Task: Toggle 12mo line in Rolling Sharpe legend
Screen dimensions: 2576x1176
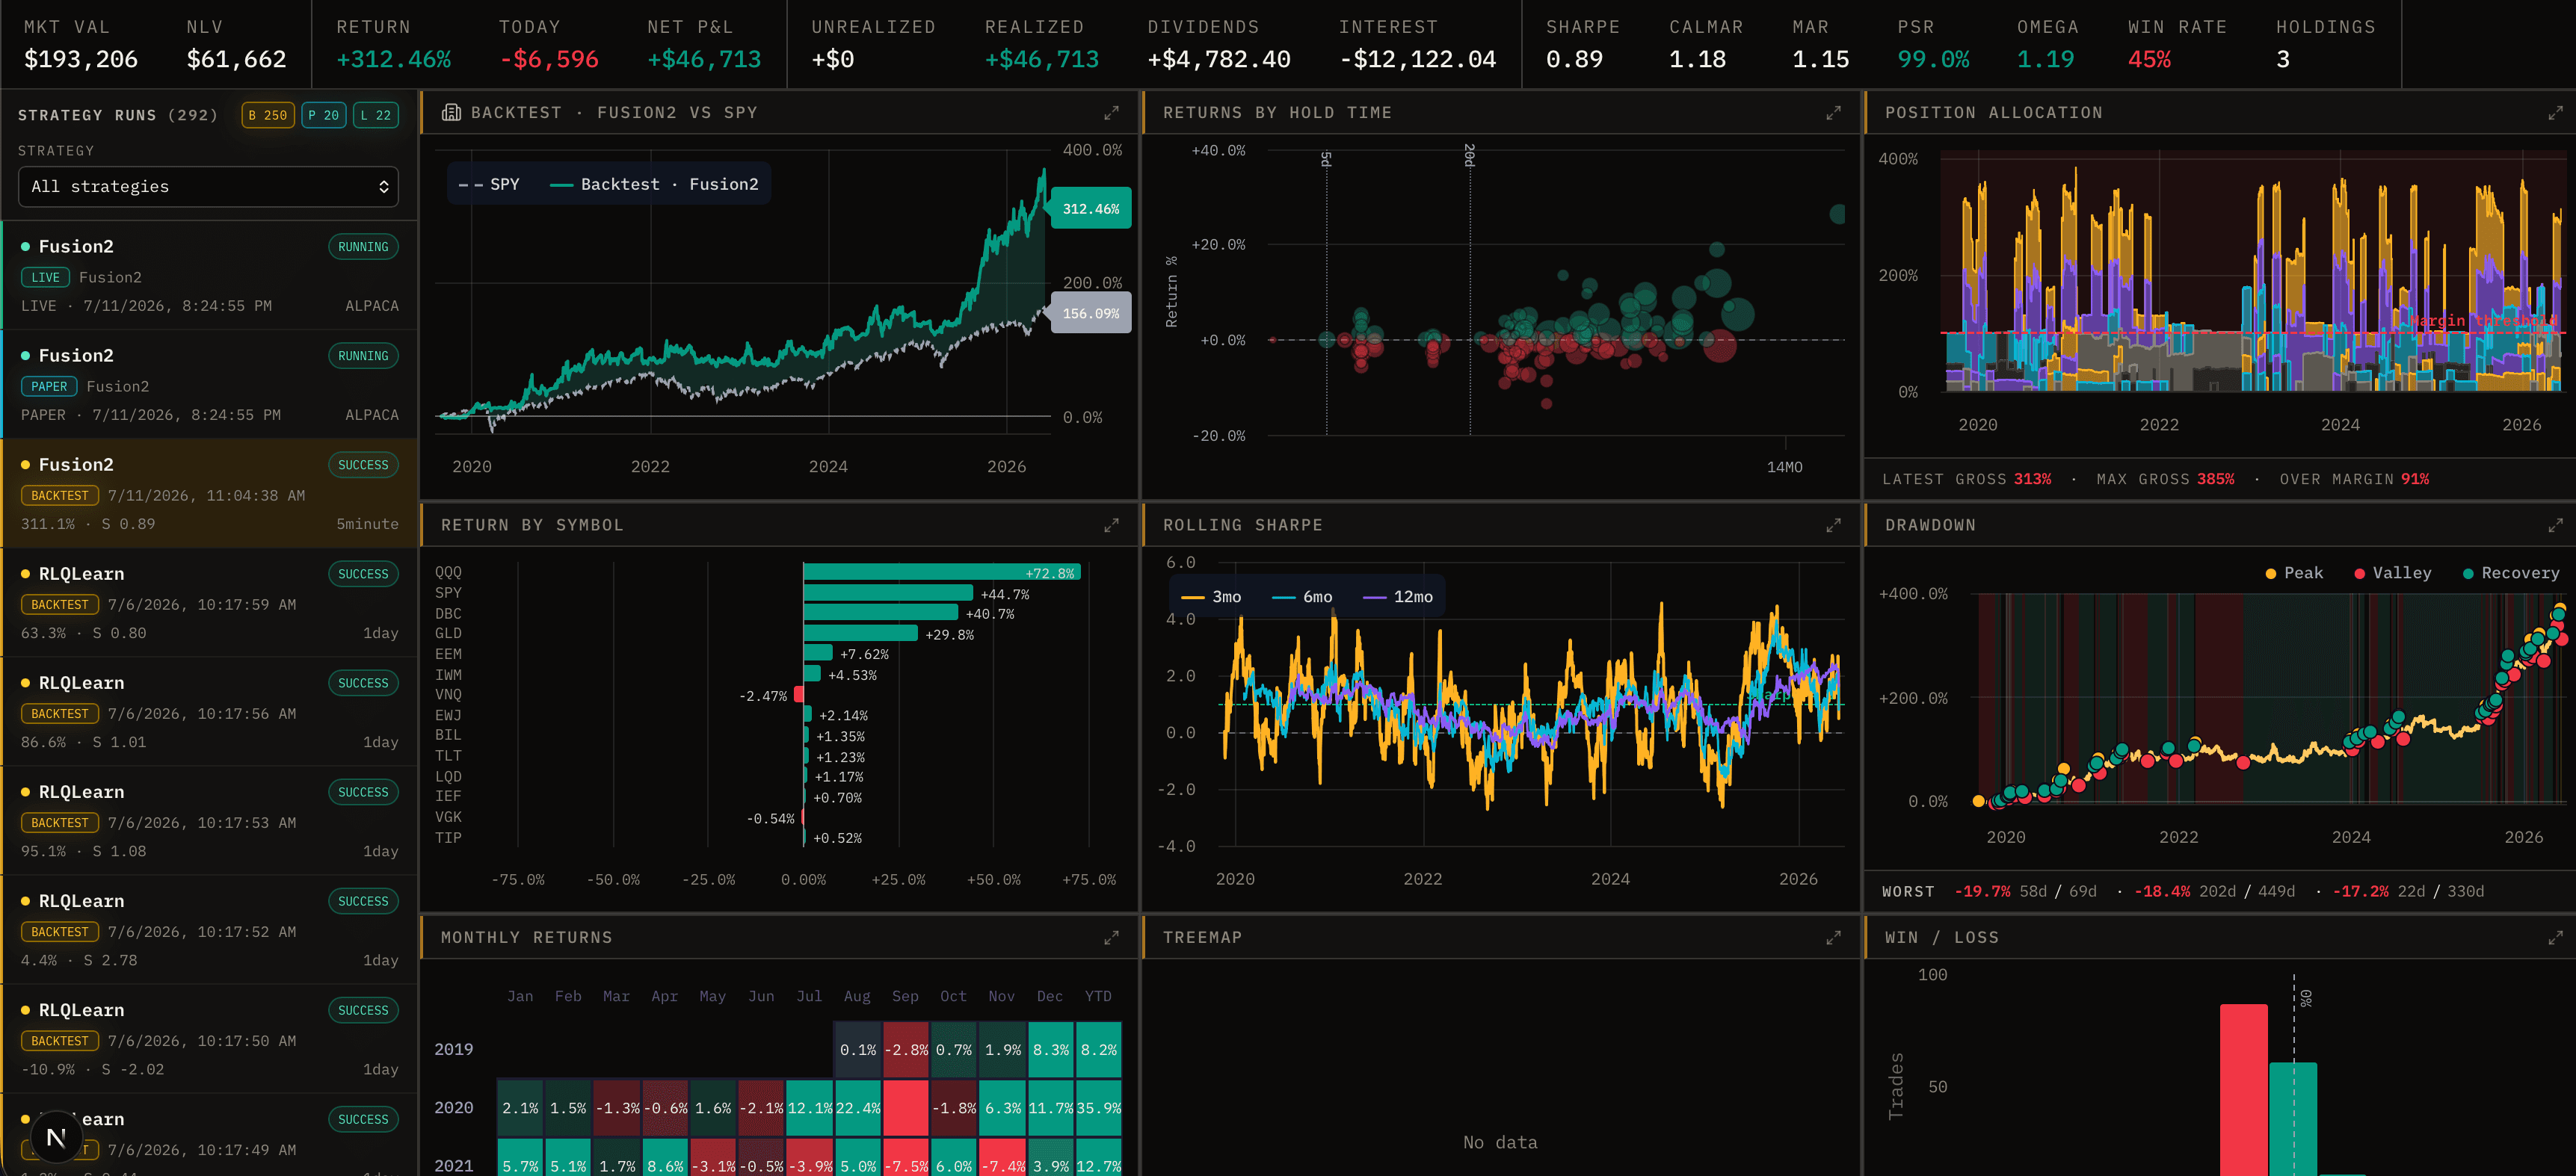Action: click(1397, 598)
